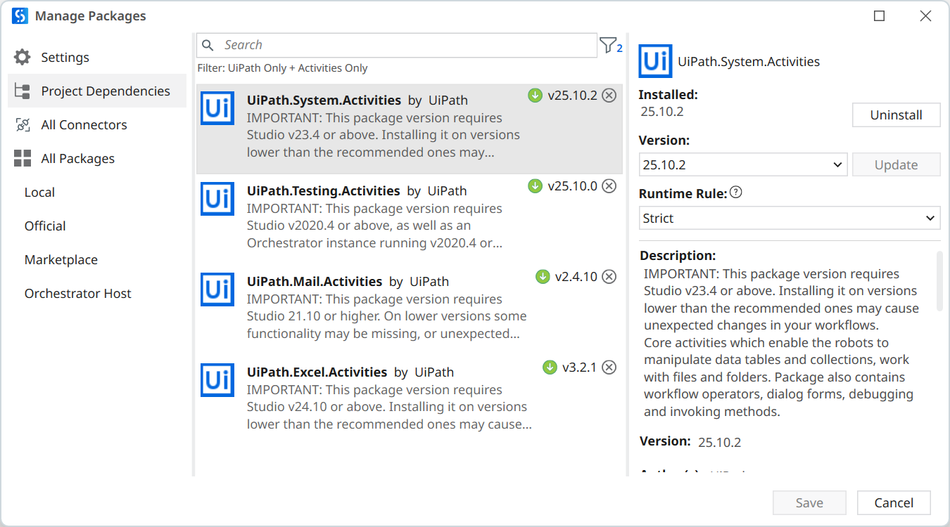This screenshot has height=527, width=950.
Task: Click remove icon for UiPath.Mail.Activities
Action: 609,277
